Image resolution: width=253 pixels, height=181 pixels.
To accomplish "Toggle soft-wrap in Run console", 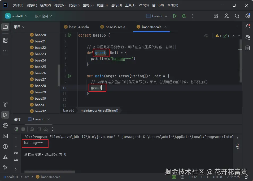I will tap(16, 152).
